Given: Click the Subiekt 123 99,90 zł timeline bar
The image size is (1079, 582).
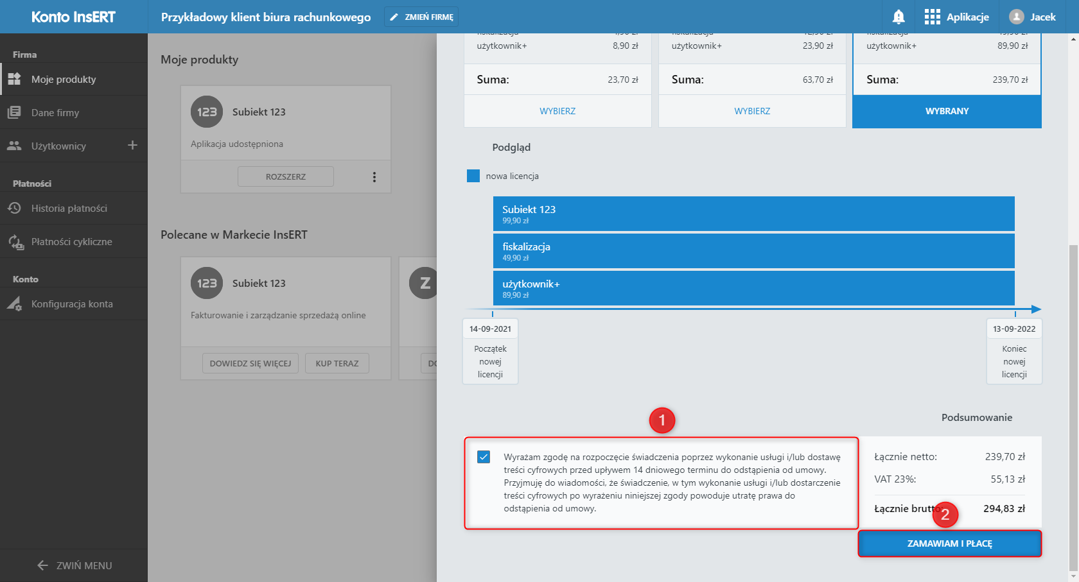Looking at the screenshot, I should pos(753,214).
